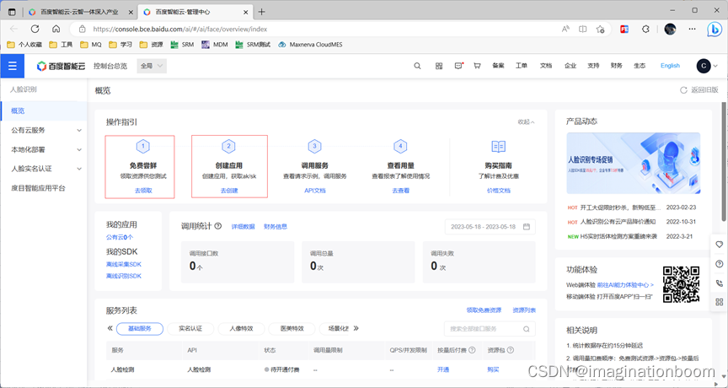This screenshot has width=728, height=388.
Task: Click the Baidu AI Cloud logo
Action: [x=62, y=66]
